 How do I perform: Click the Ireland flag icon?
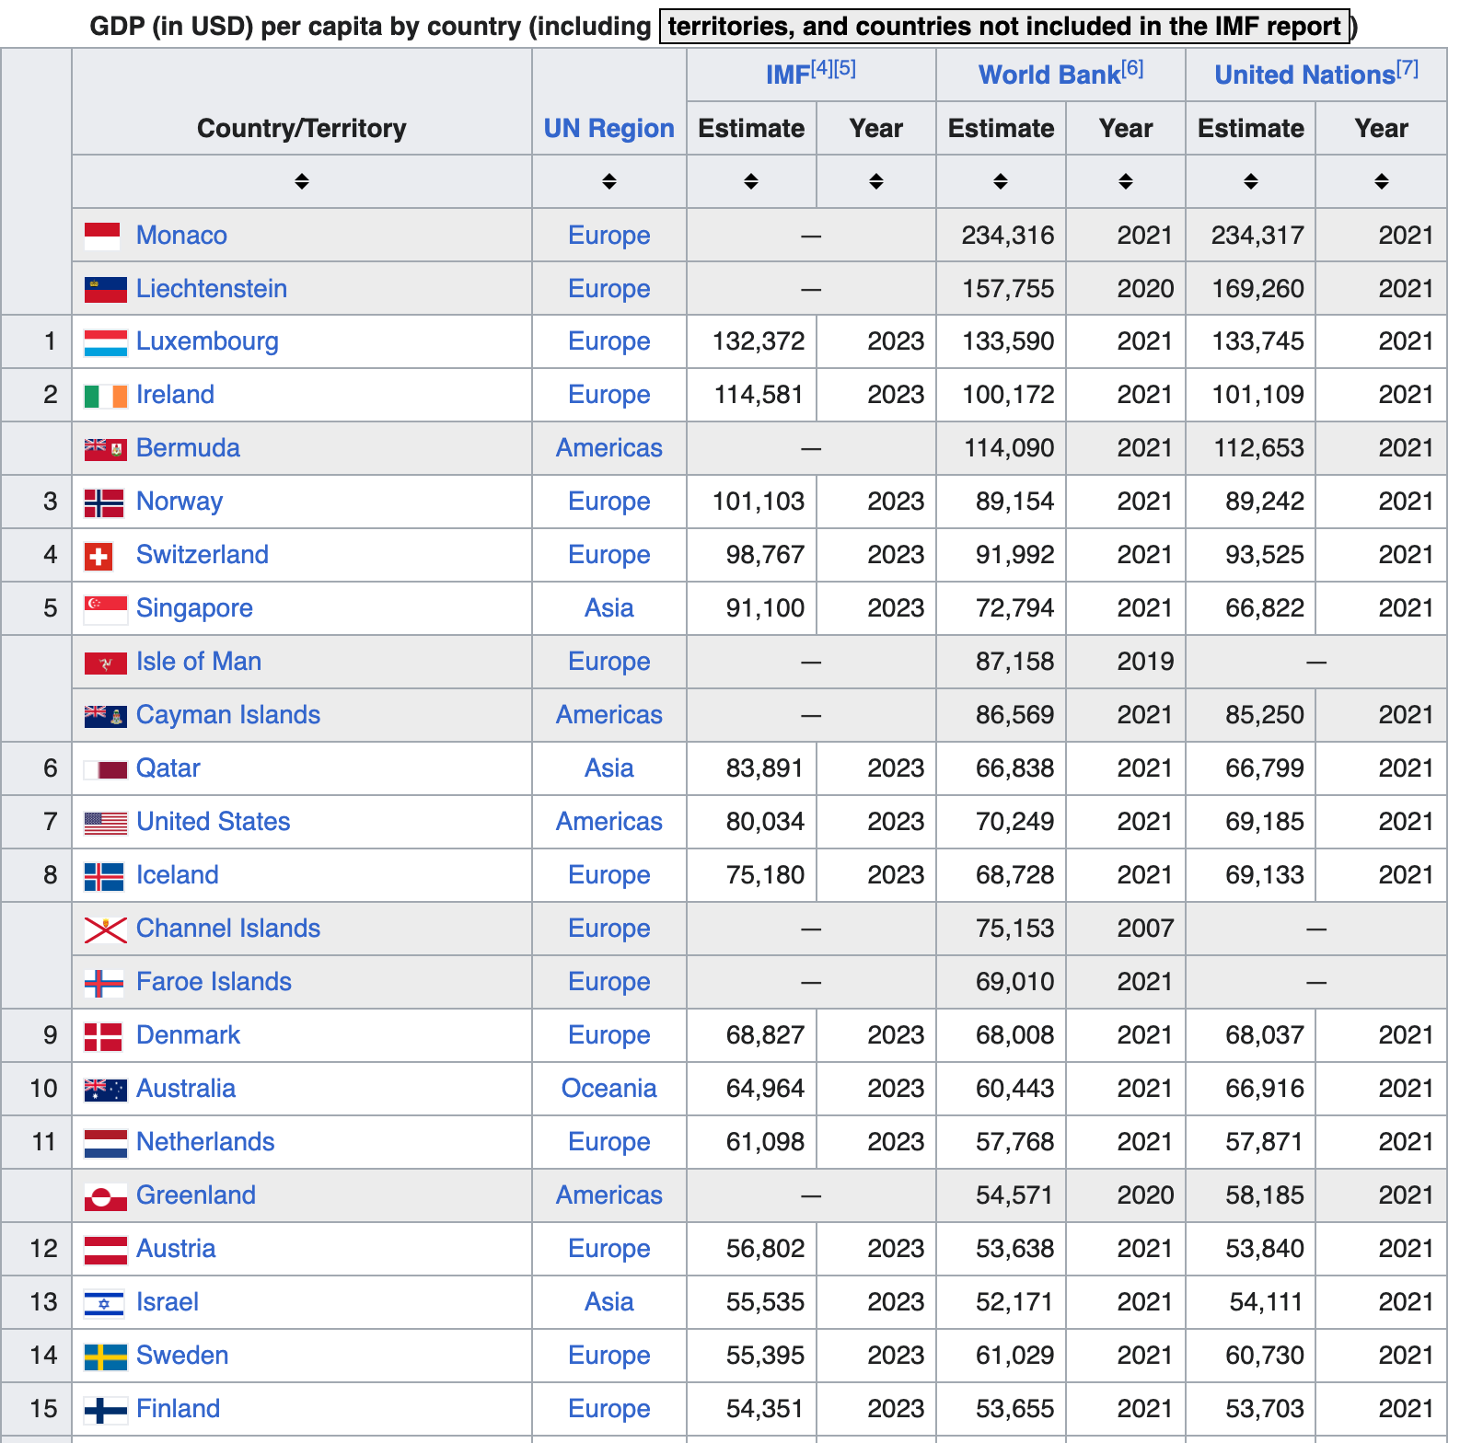tap(105, 397)
